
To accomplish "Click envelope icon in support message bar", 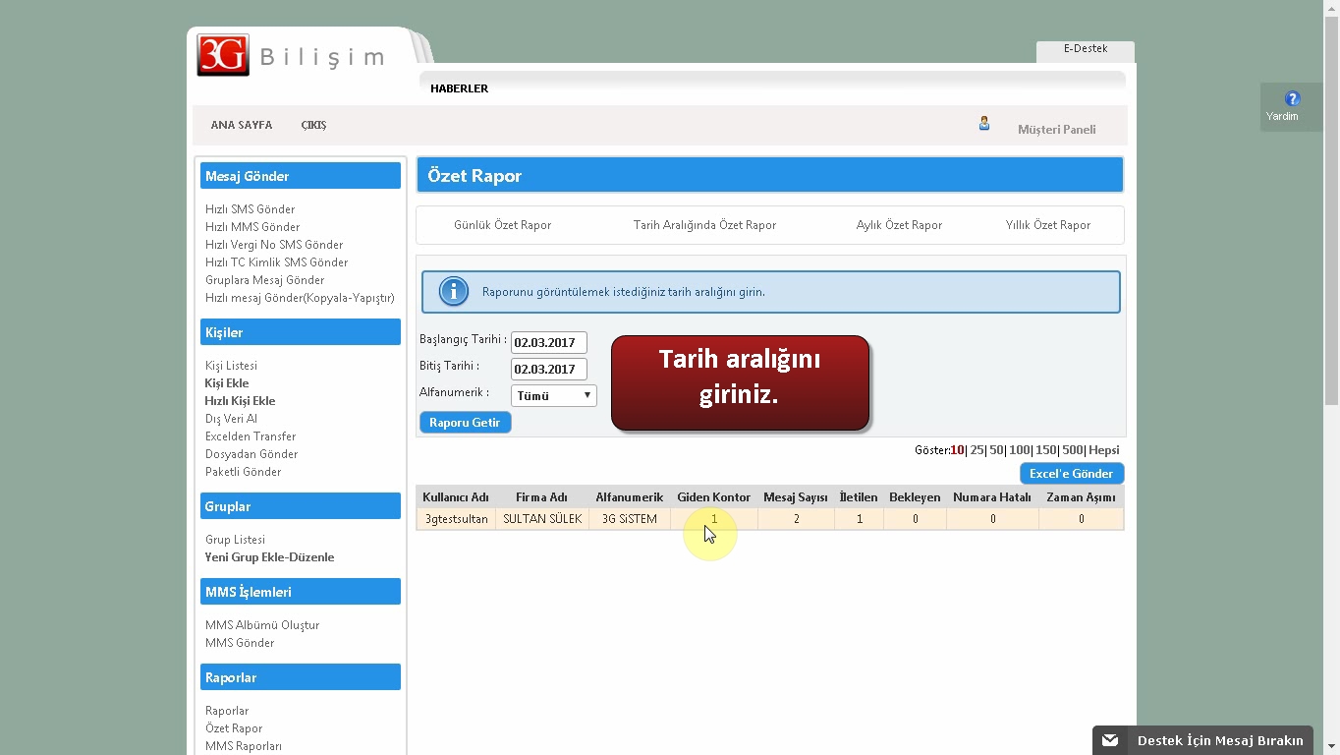I will (x=1110, y=740).
